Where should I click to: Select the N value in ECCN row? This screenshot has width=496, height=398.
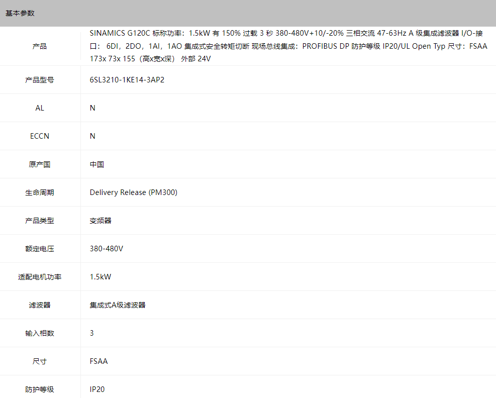[92, 136]
